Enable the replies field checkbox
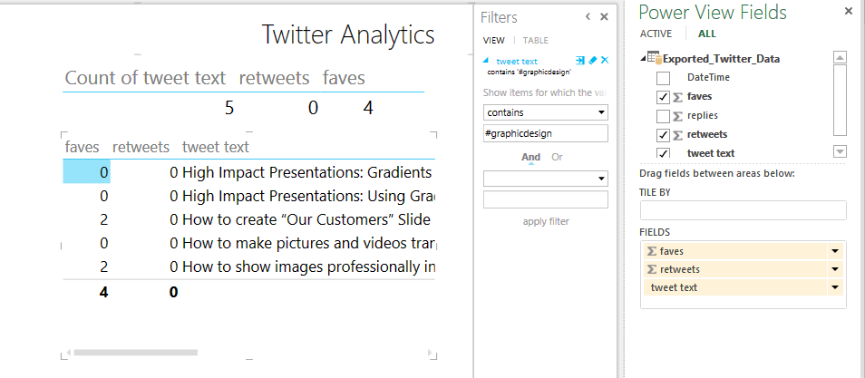 pos(663,116)
